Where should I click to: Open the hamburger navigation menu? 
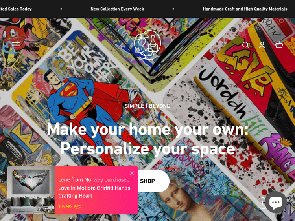[16, 45]
